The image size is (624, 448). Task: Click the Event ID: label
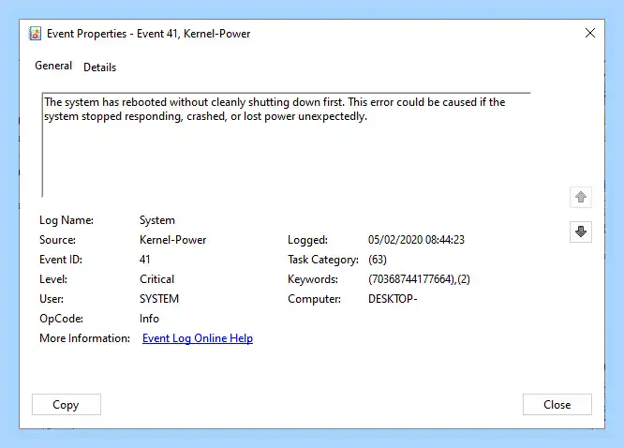pos(61,260)
